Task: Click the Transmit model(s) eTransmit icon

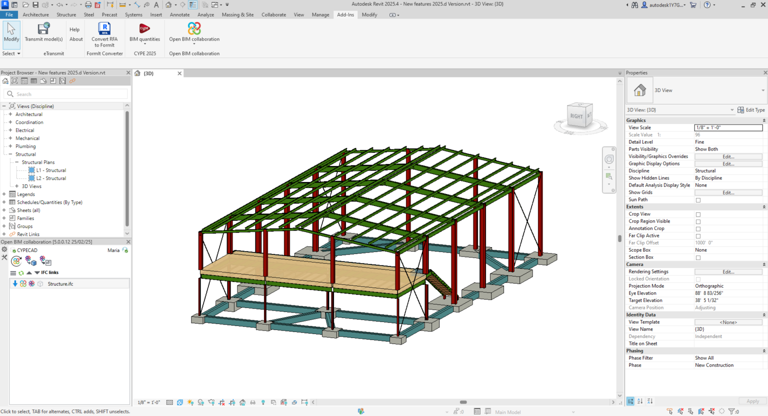Action: click(x=43, y=29)
